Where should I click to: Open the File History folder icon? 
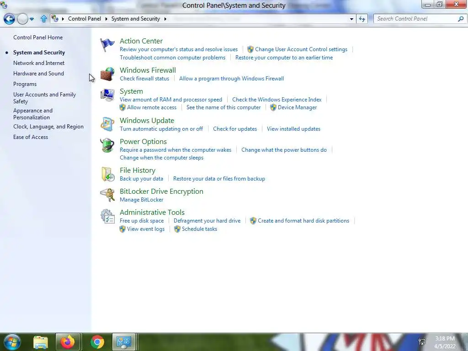pos(108,174)
